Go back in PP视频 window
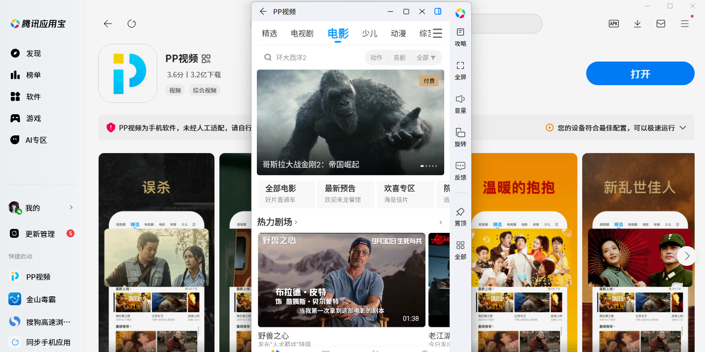This screenshot has width=705, height=352. [263, 11]
